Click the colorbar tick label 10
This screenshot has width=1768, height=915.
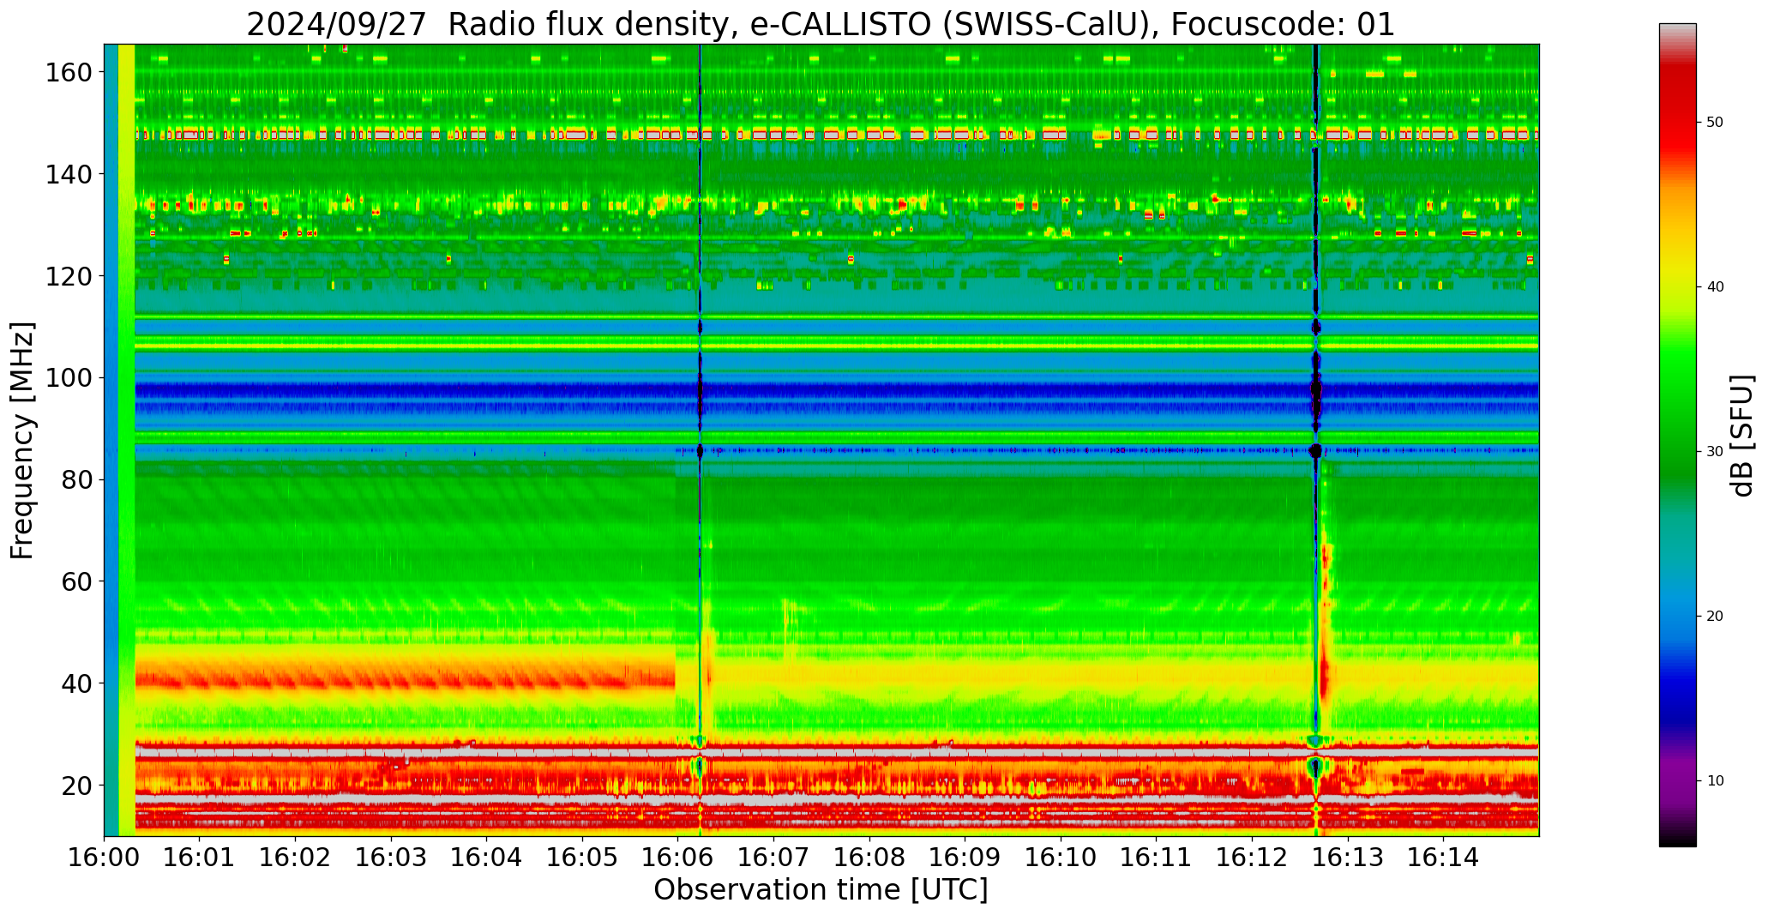(1716, 781)
